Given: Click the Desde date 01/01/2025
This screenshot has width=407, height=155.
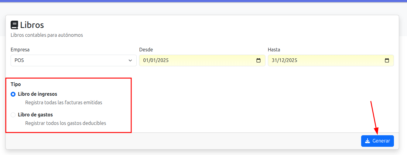Looking at the screenshot, I should [156, 60].
